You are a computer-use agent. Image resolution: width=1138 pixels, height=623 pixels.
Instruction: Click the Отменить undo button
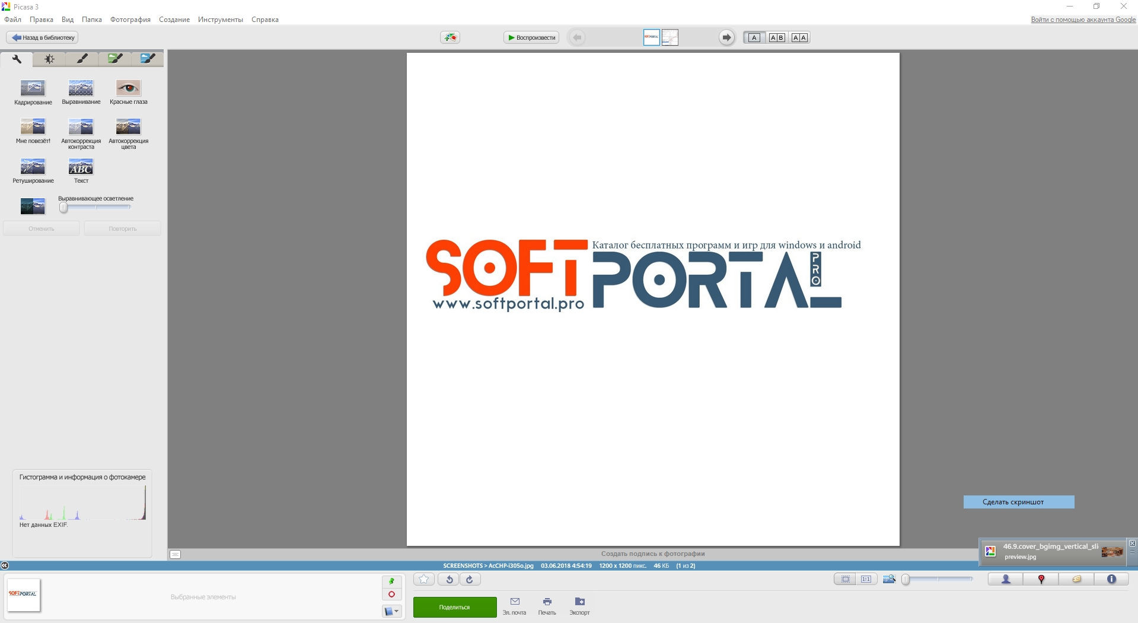42,228
